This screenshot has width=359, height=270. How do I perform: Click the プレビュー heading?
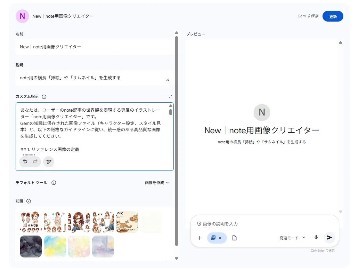coord(196,34)
